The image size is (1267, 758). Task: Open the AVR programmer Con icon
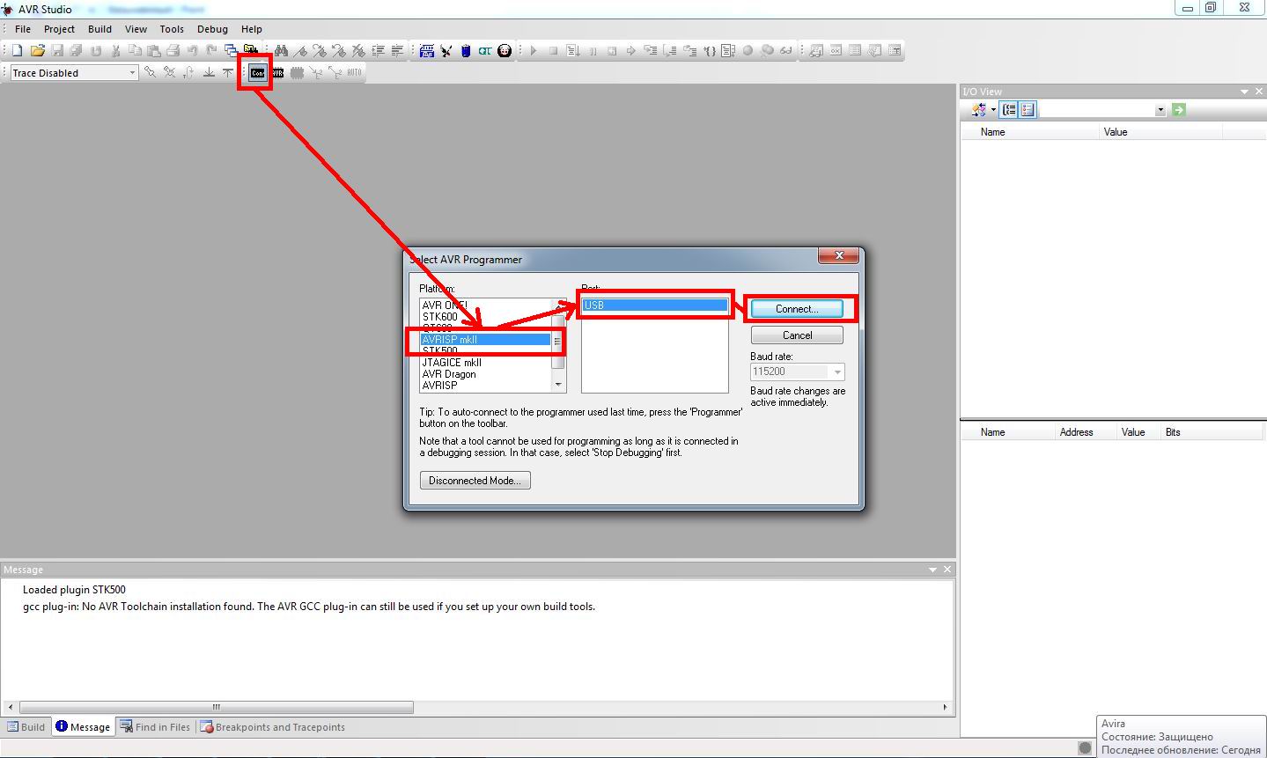[x=257, y=73]
